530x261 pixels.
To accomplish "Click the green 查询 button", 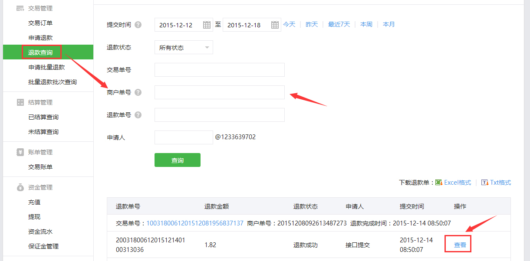I will pyautogui.click(x=177, y=160).
